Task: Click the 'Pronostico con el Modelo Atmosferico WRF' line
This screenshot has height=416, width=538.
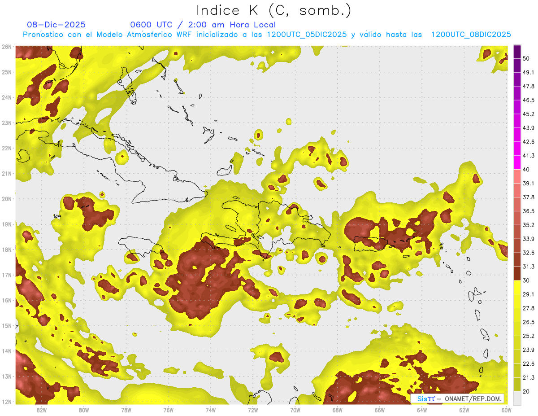Action: click(267, 34)
